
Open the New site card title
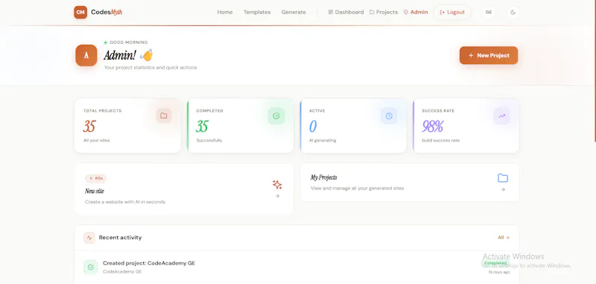[x=95, y=191]
